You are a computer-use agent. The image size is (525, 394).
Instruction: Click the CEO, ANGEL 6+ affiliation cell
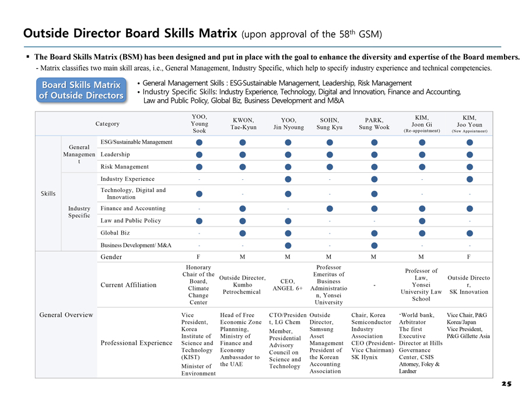pos(288,285)
